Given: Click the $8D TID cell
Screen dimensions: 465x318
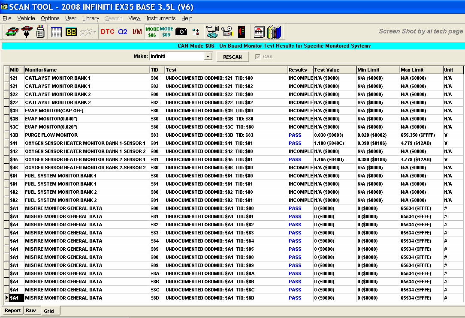Looking at the screenshot, I should (157, 298).
